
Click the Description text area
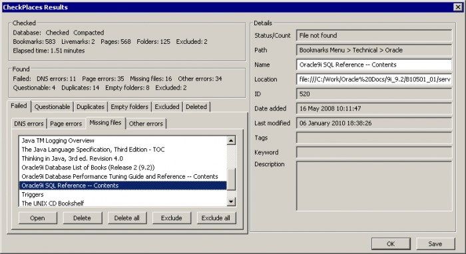tap(374, 186)
